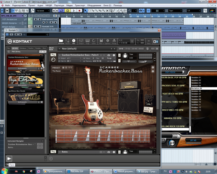
Task: Select the Cubase Draw pencil tool
Action: tap(114, 11)
